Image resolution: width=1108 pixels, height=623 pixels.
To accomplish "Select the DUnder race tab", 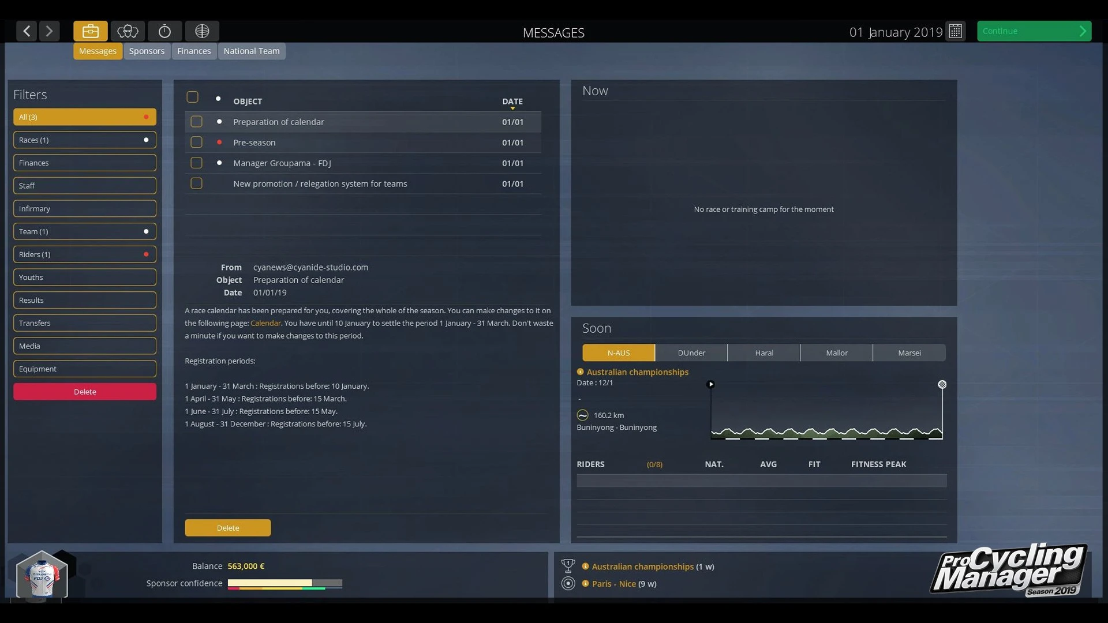I will (x=691, y=352).
